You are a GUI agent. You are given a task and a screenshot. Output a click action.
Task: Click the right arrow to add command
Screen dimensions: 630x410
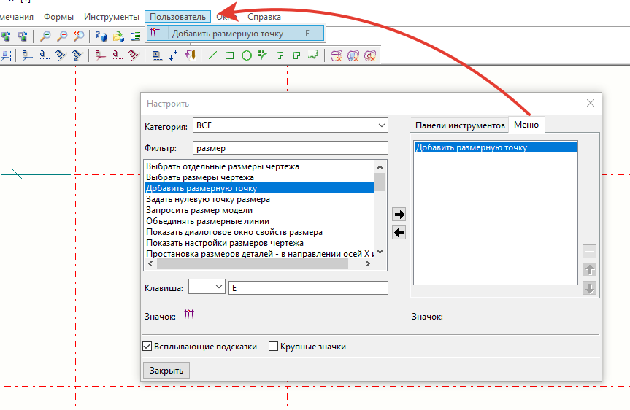pos(399,214)
